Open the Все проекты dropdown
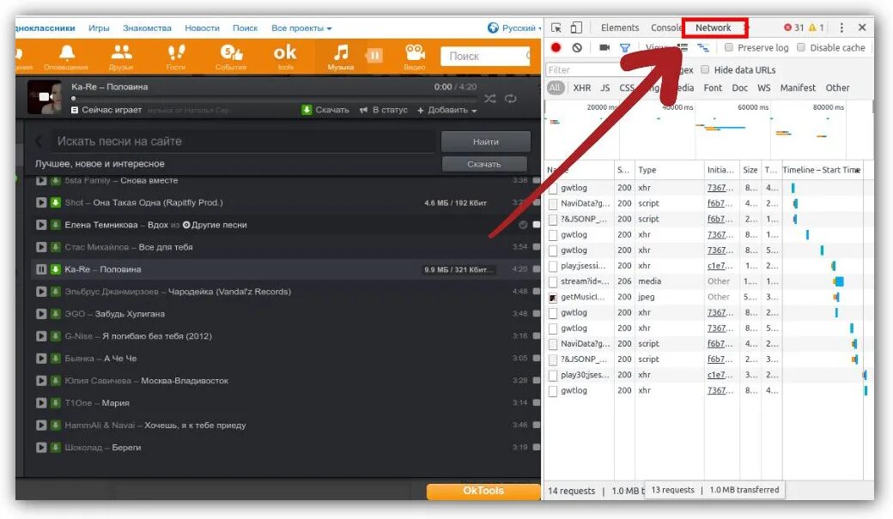The image size is (893, 519). pyautogui.click(x=301, y=28)
